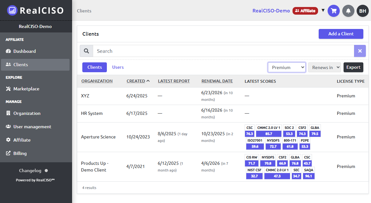The image size is (371, 203).
Task: Open Billing from the sidebar
Action: pos(20,153)
